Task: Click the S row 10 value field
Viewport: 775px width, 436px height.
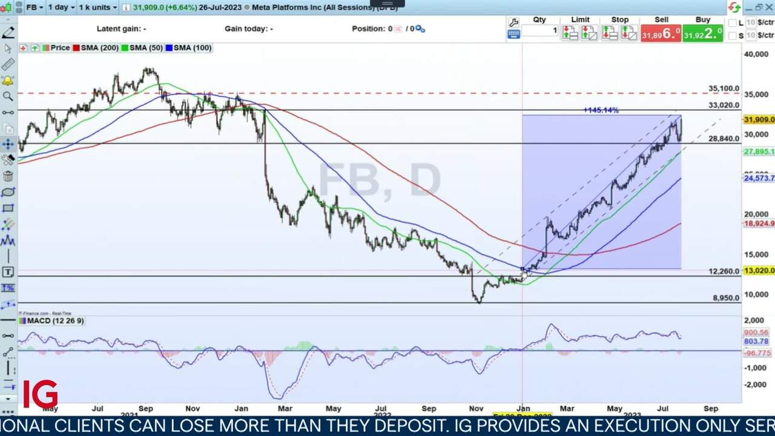Action: click(750, 36)
